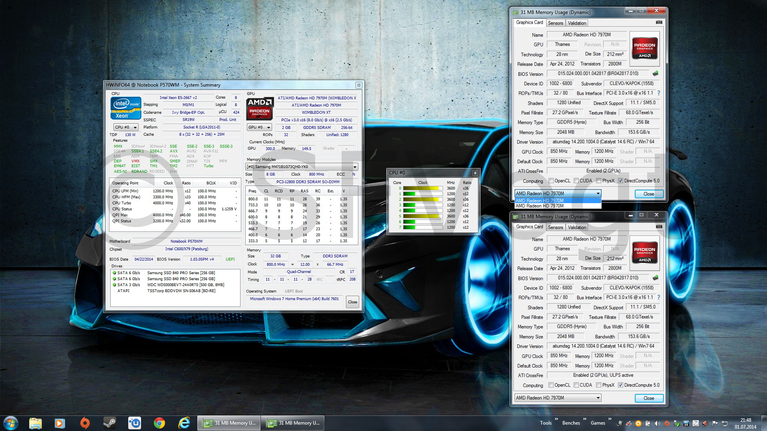Open the taskbar clock showing 21:48
The width and height of the screenshot is (767, 431).
click(745, 423)
